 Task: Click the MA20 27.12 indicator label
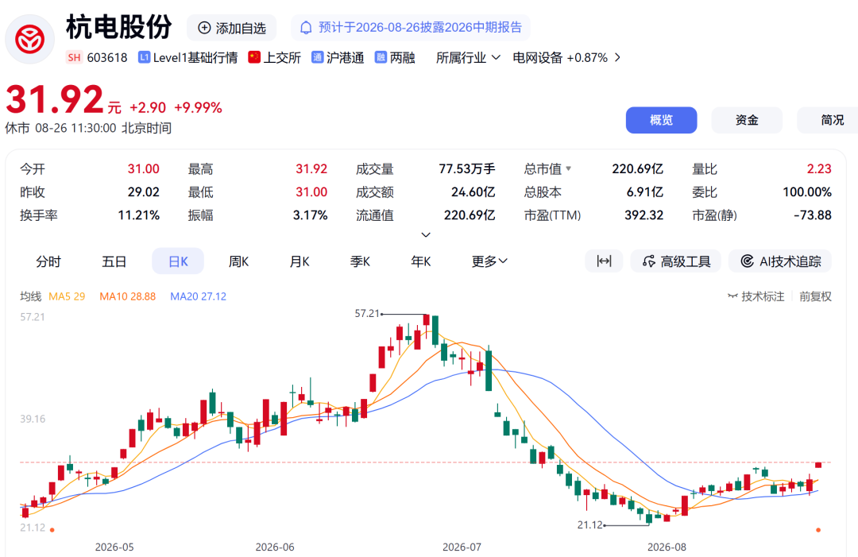pos(198,296)
